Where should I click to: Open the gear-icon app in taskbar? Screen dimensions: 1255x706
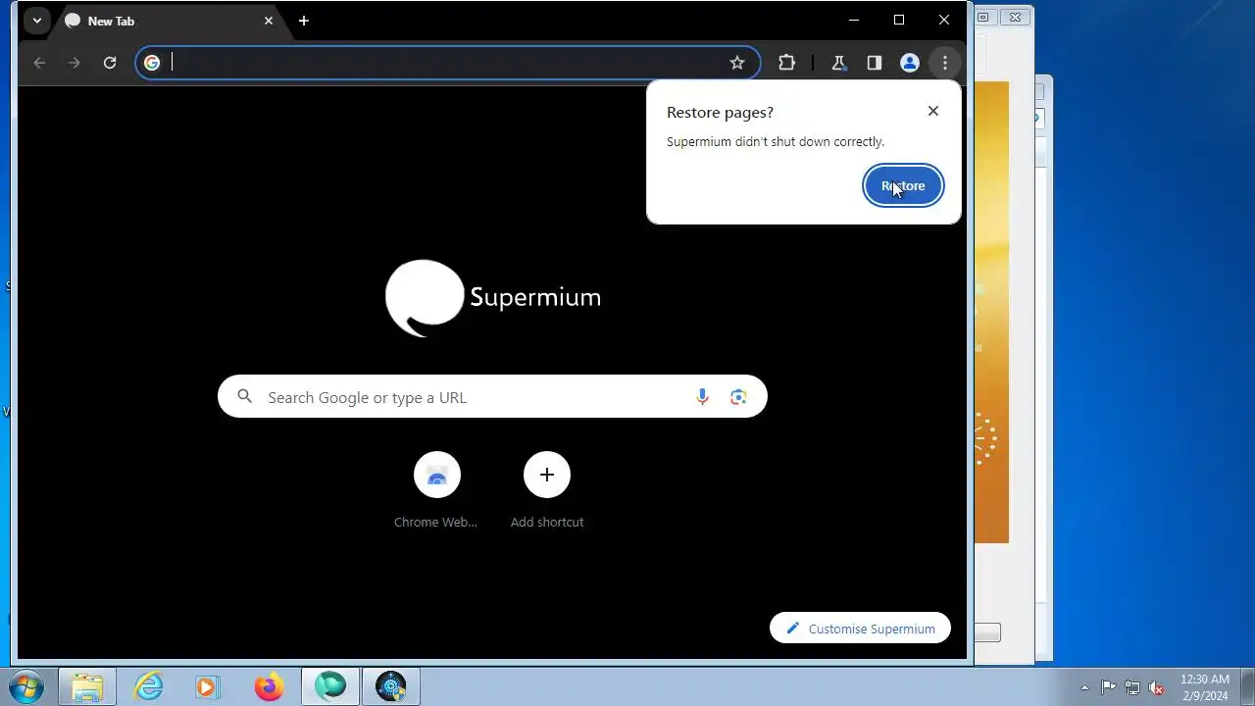(x=391, y=687)
